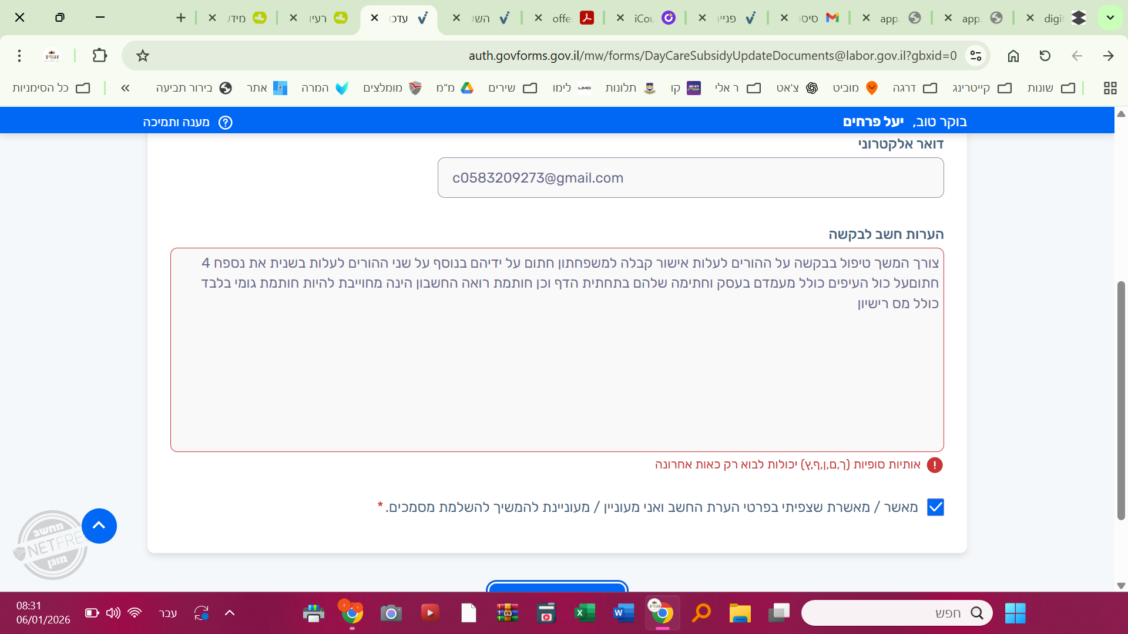Go to the browser home page icon

1013,56
